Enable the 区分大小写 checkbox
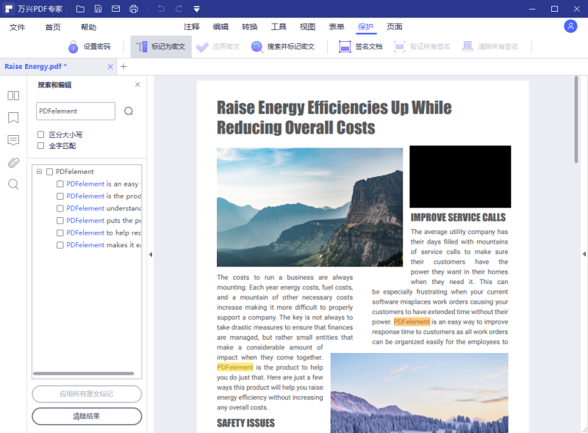This screenshot has height=433, width=588. (x=41, y=134)
